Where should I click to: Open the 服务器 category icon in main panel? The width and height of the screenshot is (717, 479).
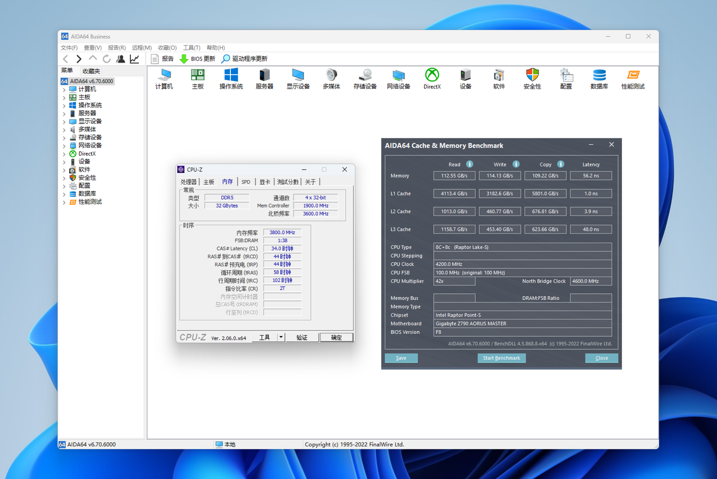264,79
